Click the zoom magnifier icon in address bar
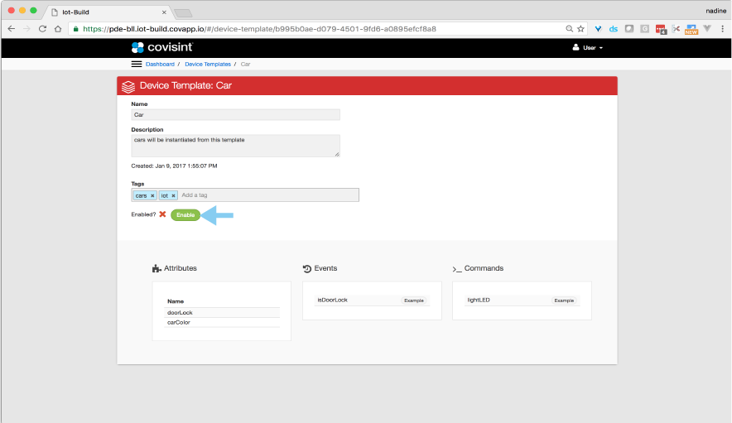The width and height of the screenshot is (732, 423). pyautogui.click(x=569, y=28)
